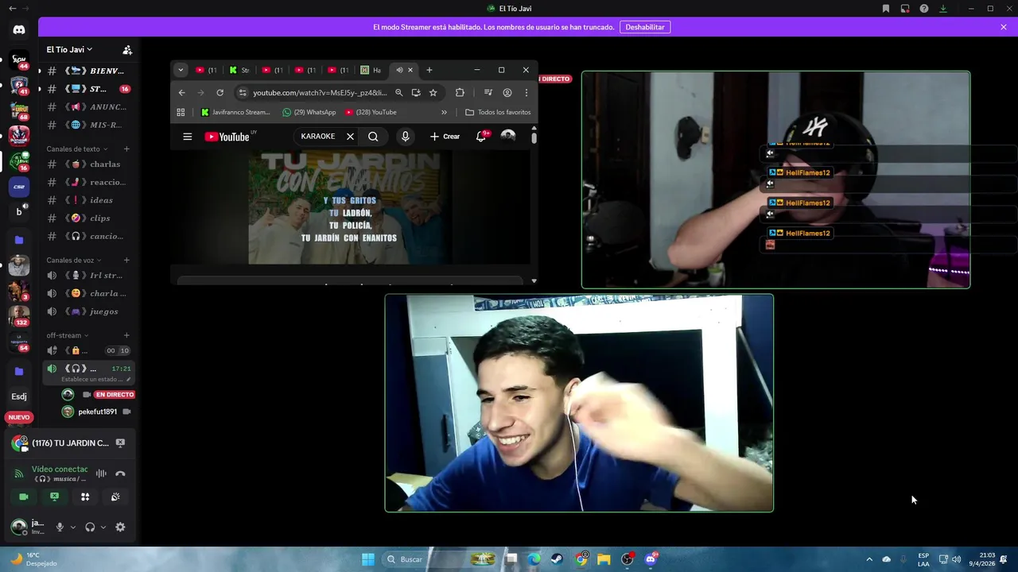Open connection details signal icon
Viewport: 1018px width, 572px height.
tap(19, 473)
